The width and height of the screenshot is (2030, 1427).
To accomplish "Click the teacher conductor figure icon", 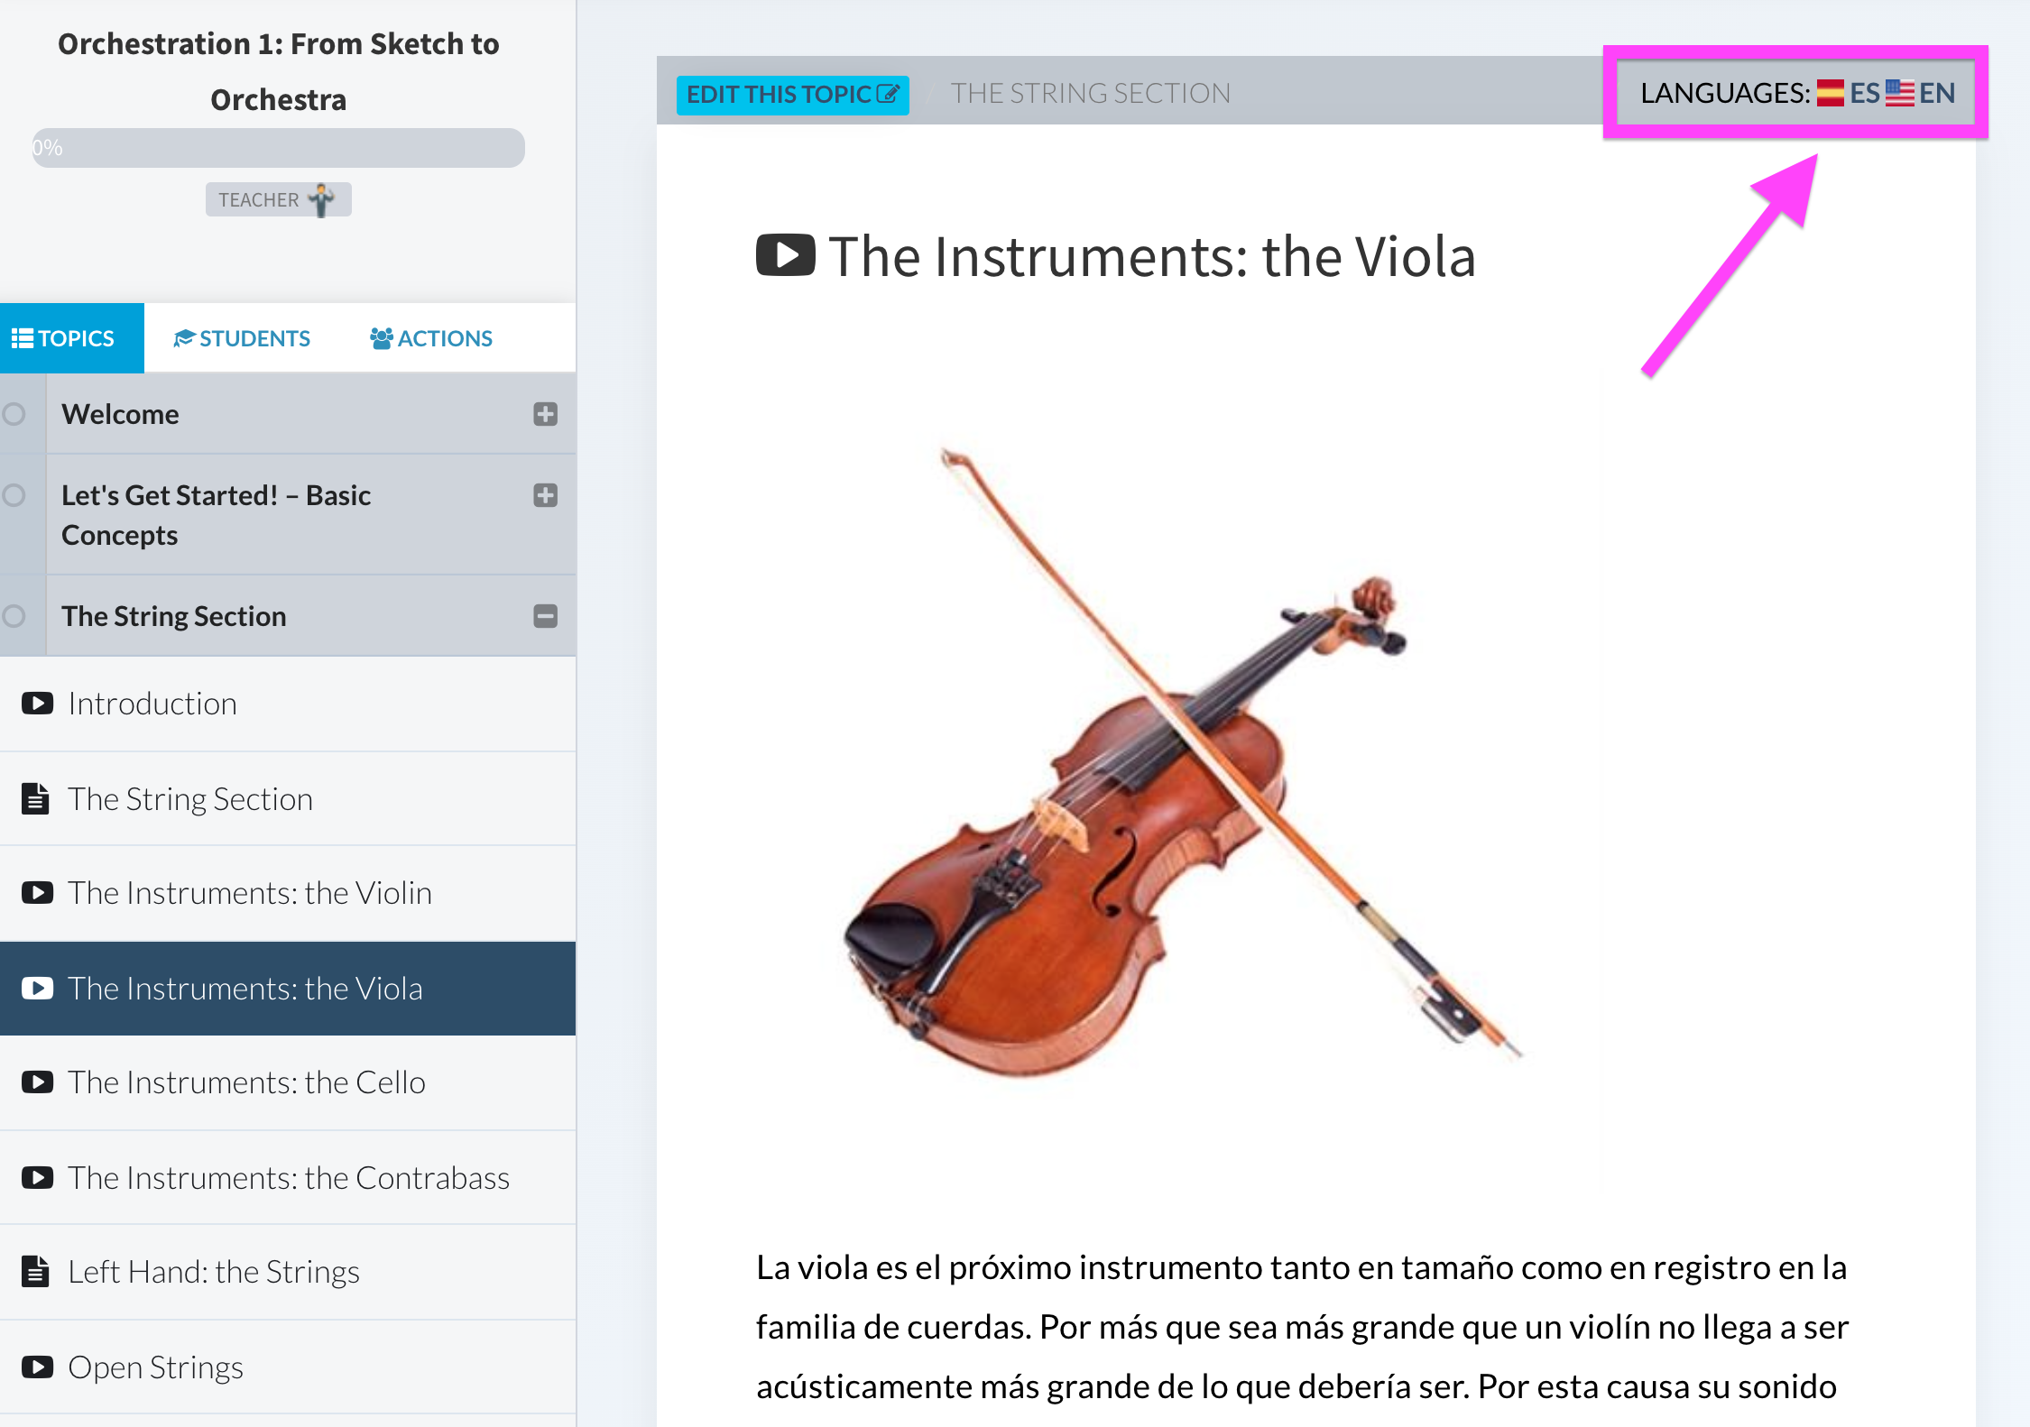I will pos(321,199).
